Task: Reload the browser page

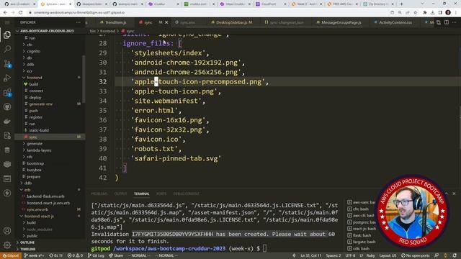Action: point(21,13)
